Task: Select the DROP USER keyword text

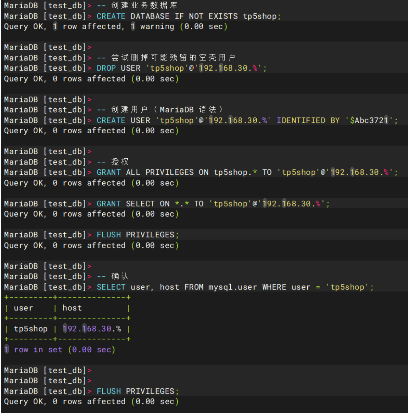Action: pyautogui.click(x=118, y=68)
